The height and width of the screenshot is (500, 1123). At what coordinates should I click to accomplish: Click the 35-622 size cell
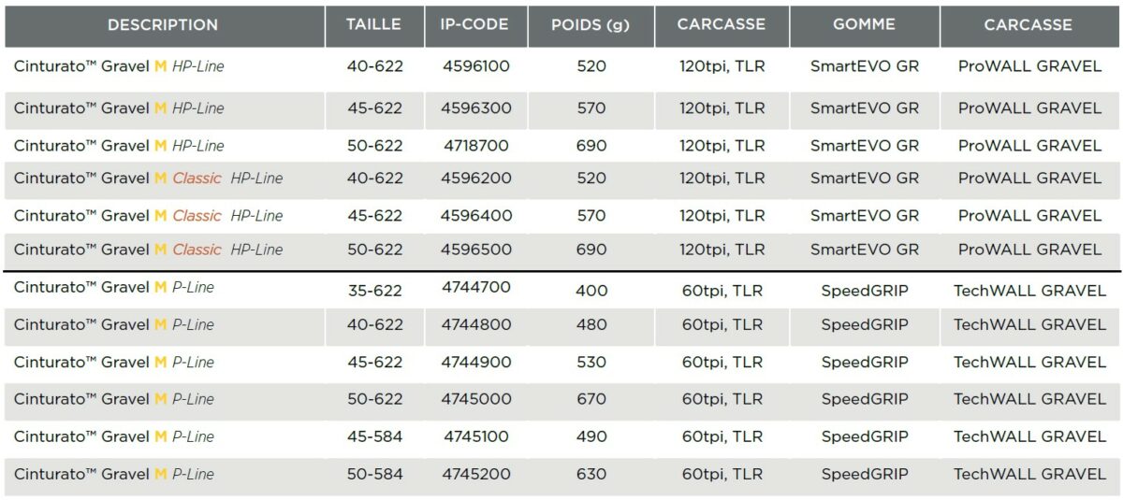tap(374, 291)
